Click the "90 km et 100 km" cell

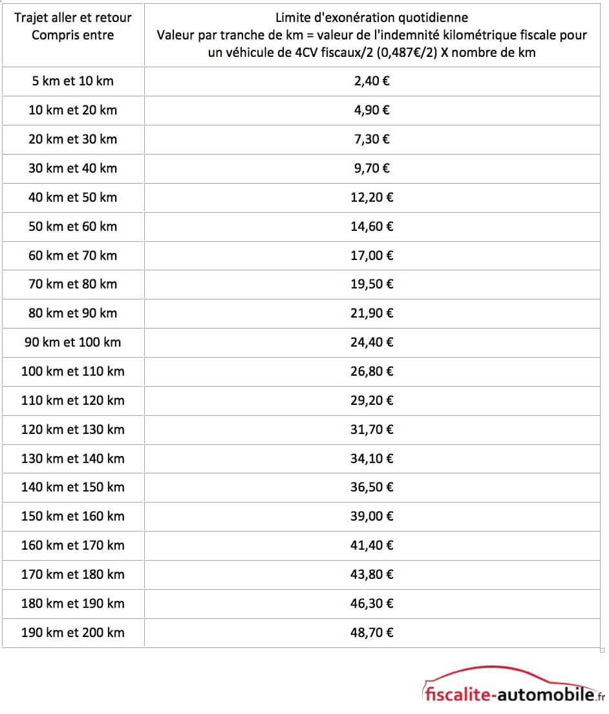[x=72, y=342]
